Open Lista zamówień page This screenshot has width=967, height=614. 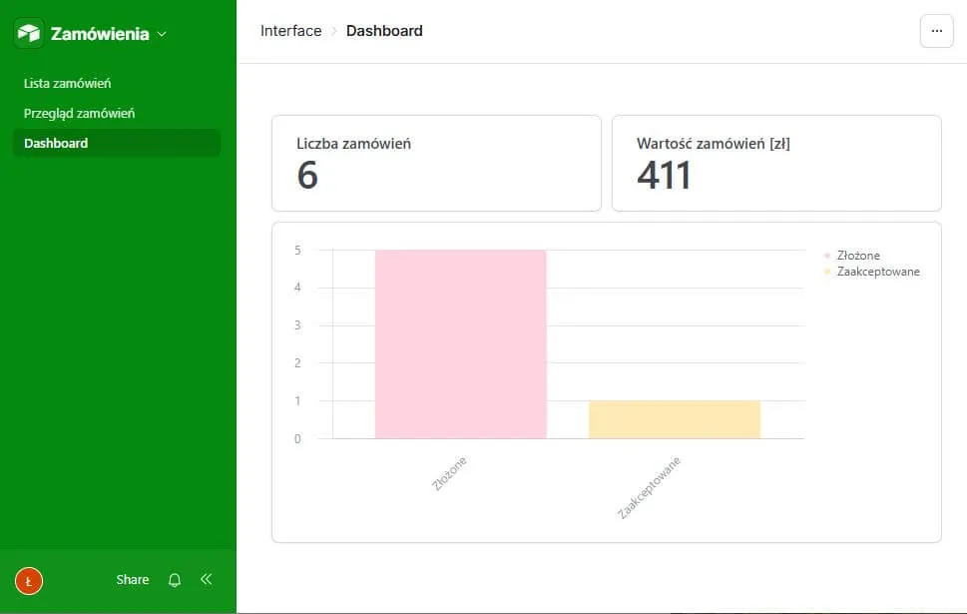coord(67,83)
